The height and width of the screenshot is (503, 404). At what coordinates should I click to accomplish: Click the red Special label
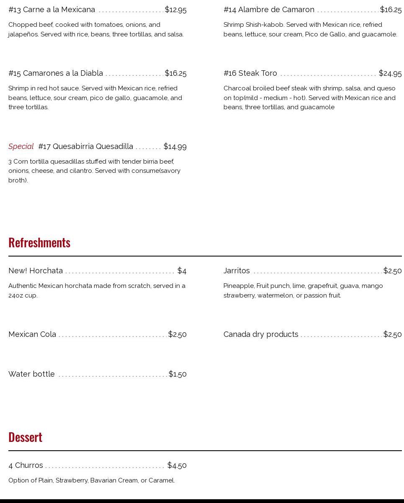[x=21, y=146]
